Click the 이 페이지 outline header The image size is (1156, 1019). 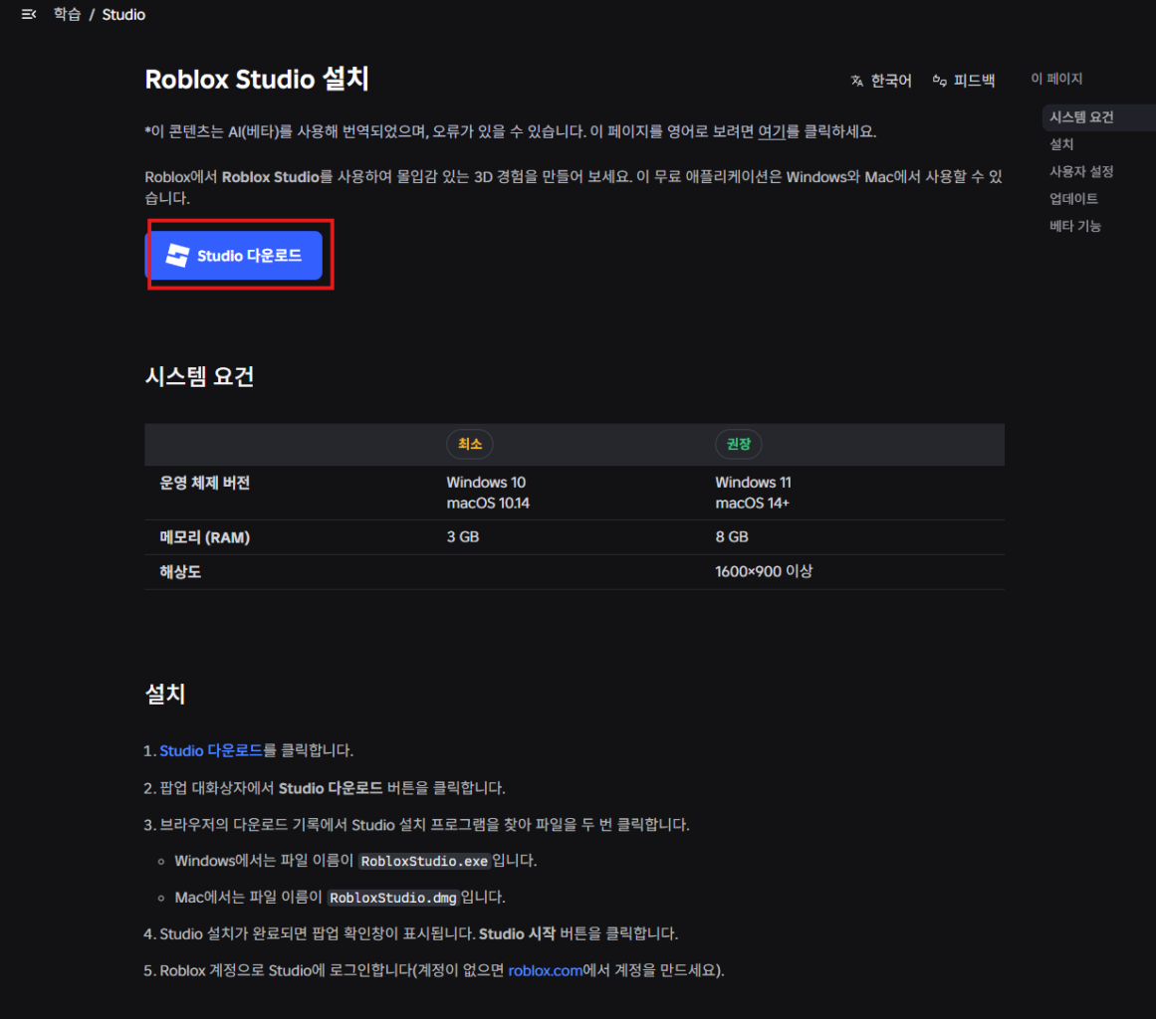[1056, 78]
